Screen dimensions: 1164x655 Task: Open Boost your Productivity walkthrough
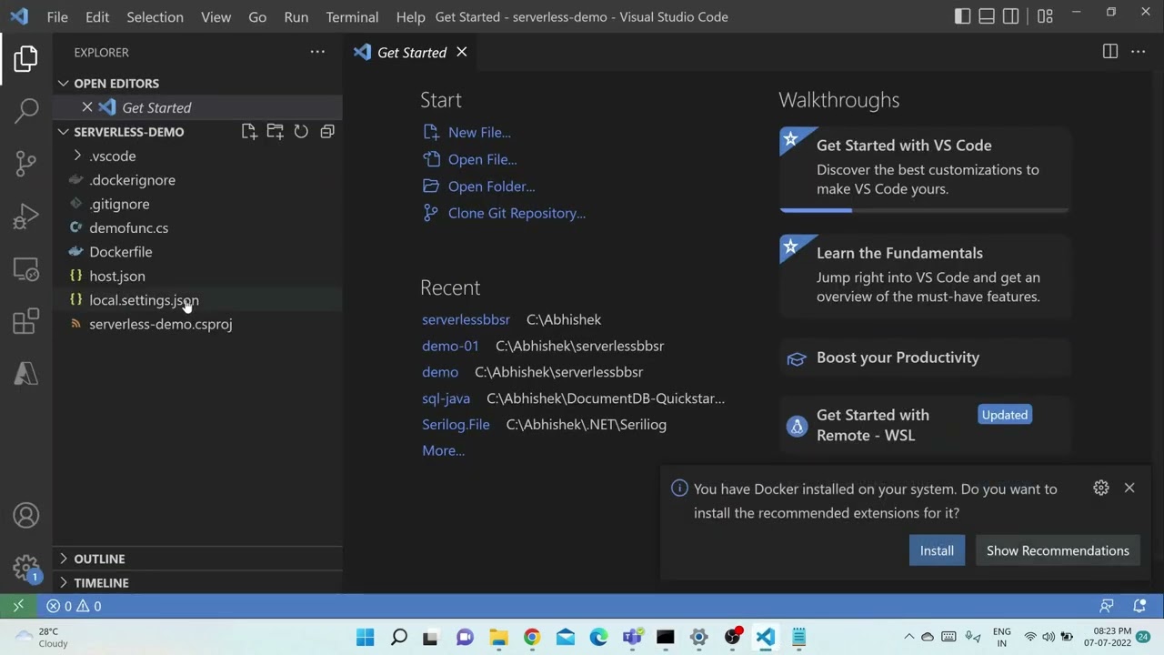point(925,358)
